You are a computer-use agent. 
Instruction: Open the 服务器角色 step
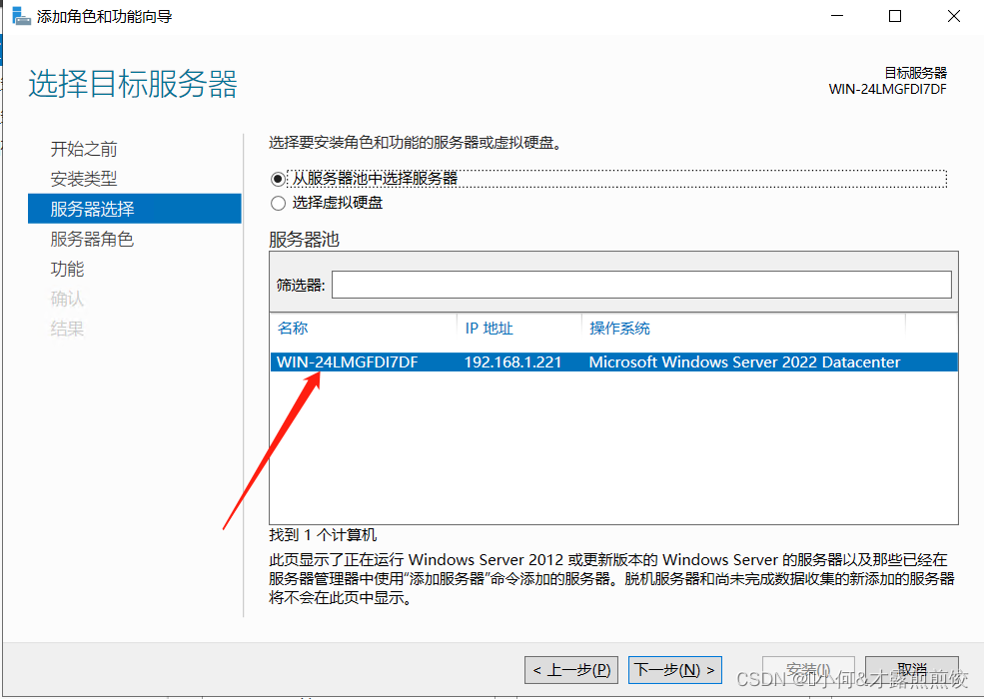tap(92, 239)
